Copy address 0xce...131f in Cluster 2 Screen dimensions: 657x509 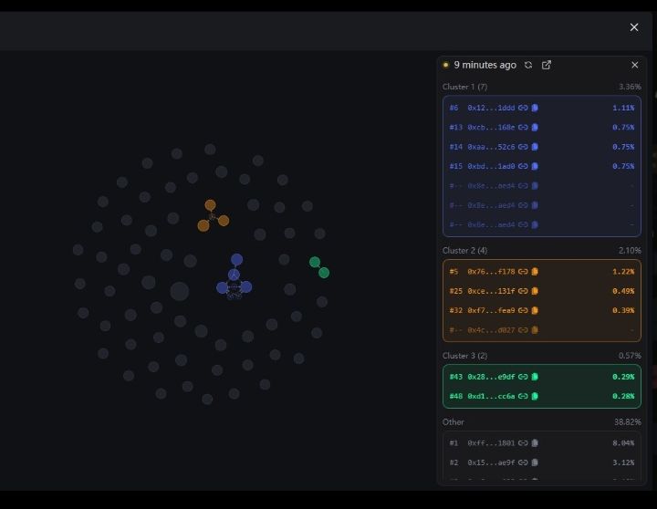536,291
